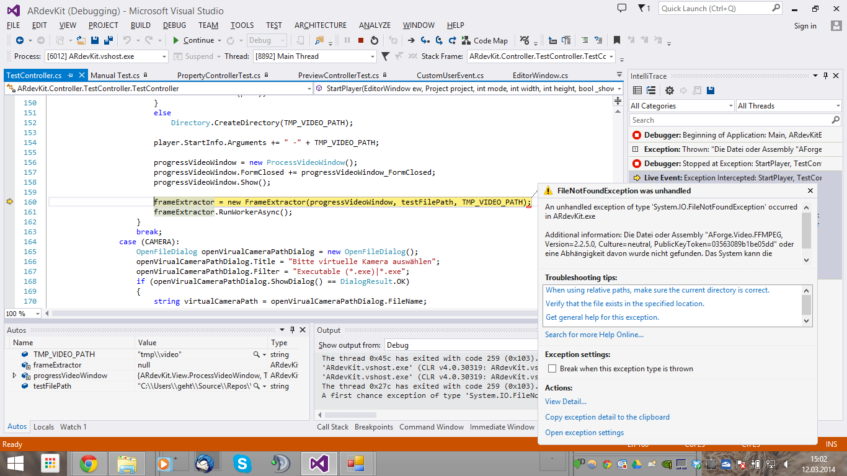
Task: Switch IntelliTrace to calls view
Action: (x=651, y=90)
